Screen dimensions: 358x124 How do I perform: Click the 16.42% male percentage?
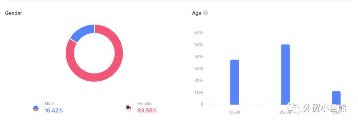(54, 111)
